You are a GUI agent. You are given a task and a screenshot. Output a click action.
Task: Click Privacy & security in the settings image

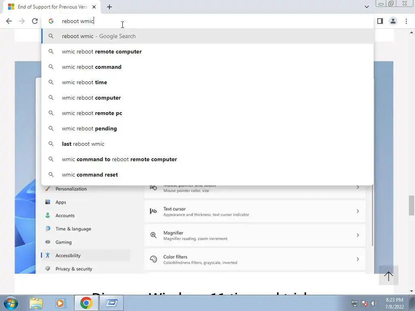pos(74,269)
